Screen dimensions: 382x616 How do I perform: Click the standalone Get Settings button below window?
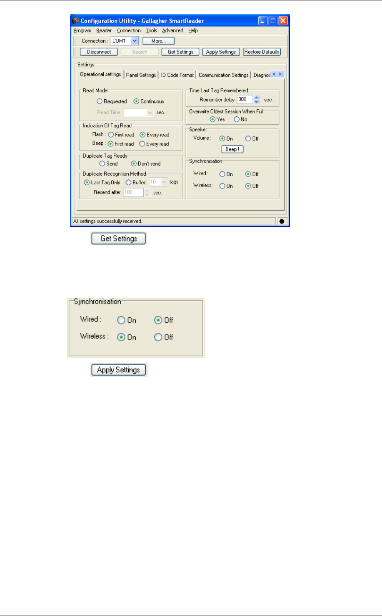(x=119, y=239)
